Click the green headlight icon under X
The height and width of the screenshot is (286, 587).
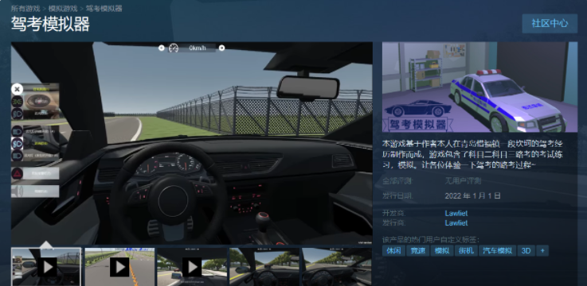18,101
